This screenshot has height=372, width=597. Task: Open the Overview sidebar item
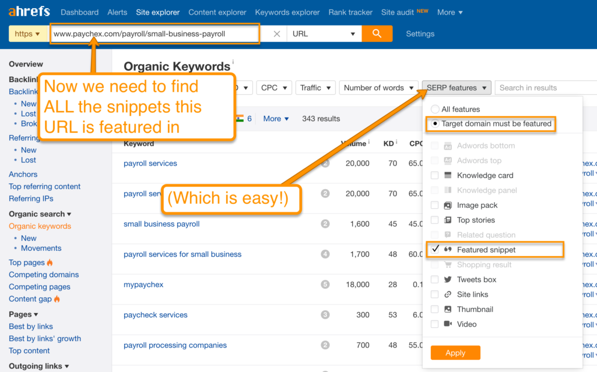pyautogui.click(x=26, y=64)
